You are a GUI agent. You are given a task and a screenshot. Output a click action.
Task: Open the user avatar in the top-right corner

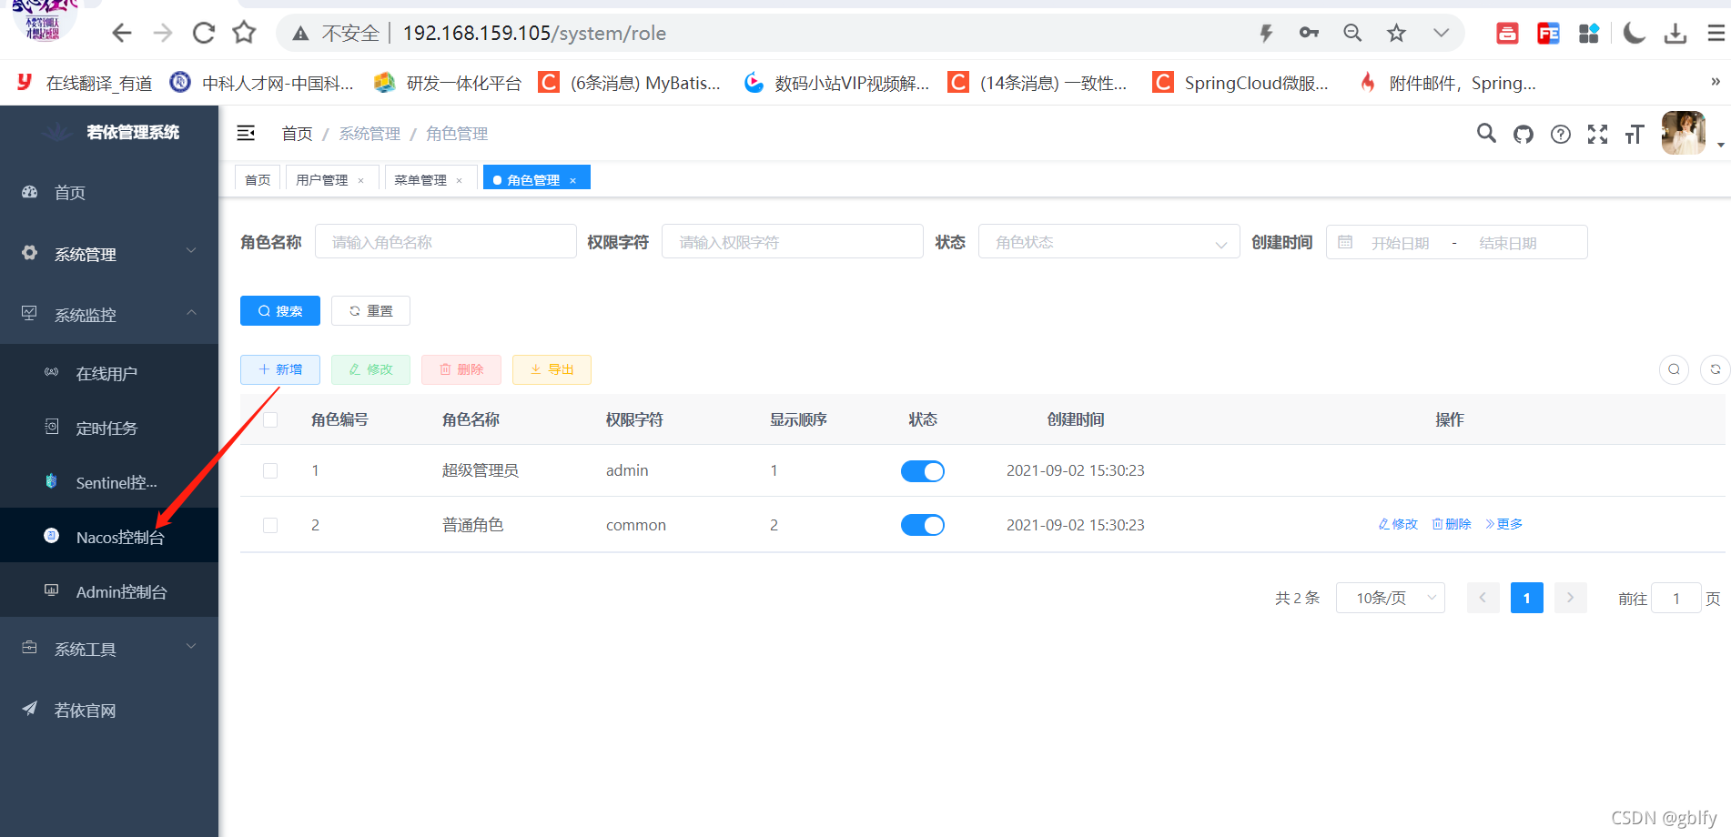pos(1683,133)
